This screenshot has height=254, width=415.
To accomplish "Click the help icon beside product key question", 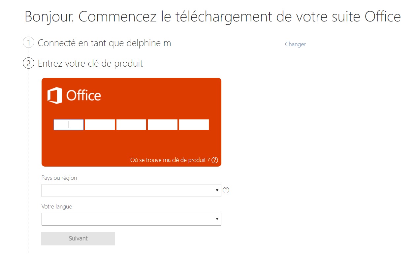I will coord(215,160).
